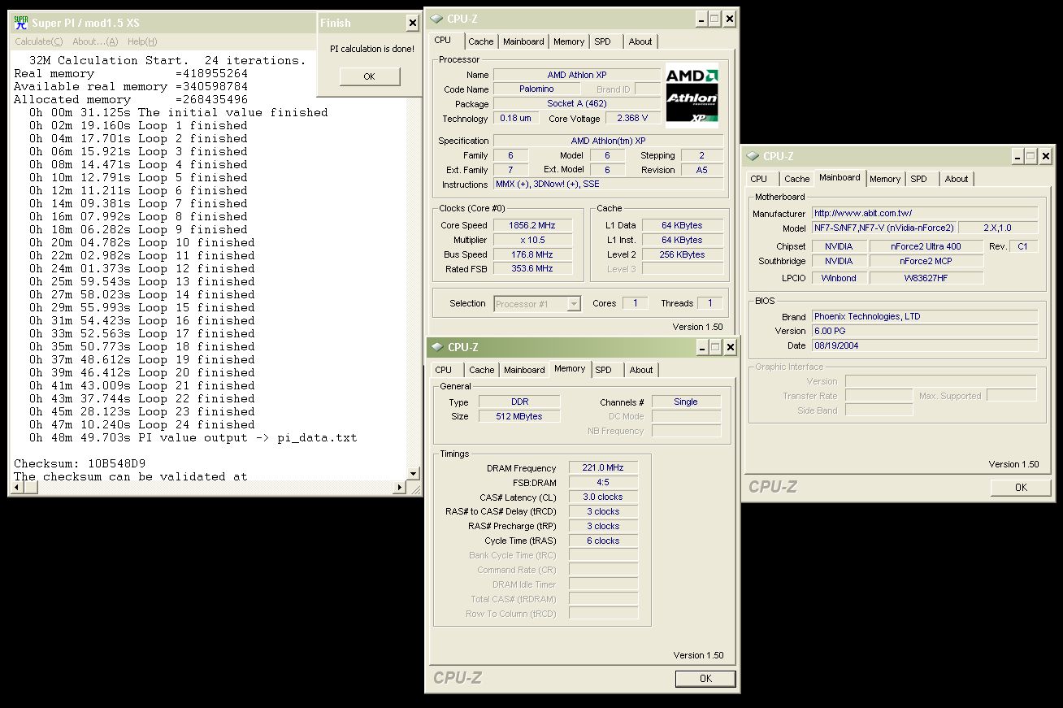The height and width of the screenshot is (708, 1063).
Task: Click the Channels # Single field
Action: pyautogui.click(x=686, y=402)
